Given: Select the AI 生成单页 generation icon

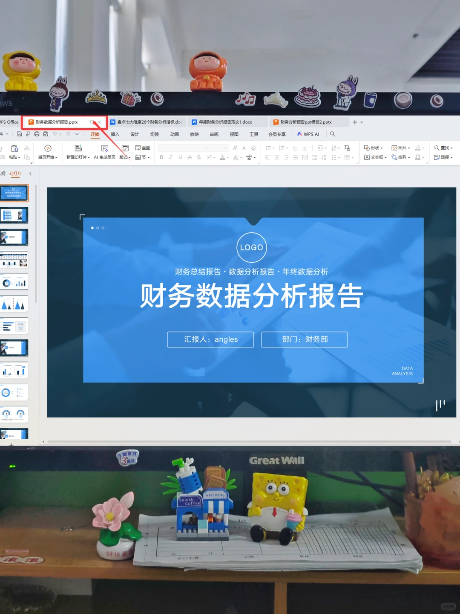Looking at the screenshot, I should click(104, 148).
